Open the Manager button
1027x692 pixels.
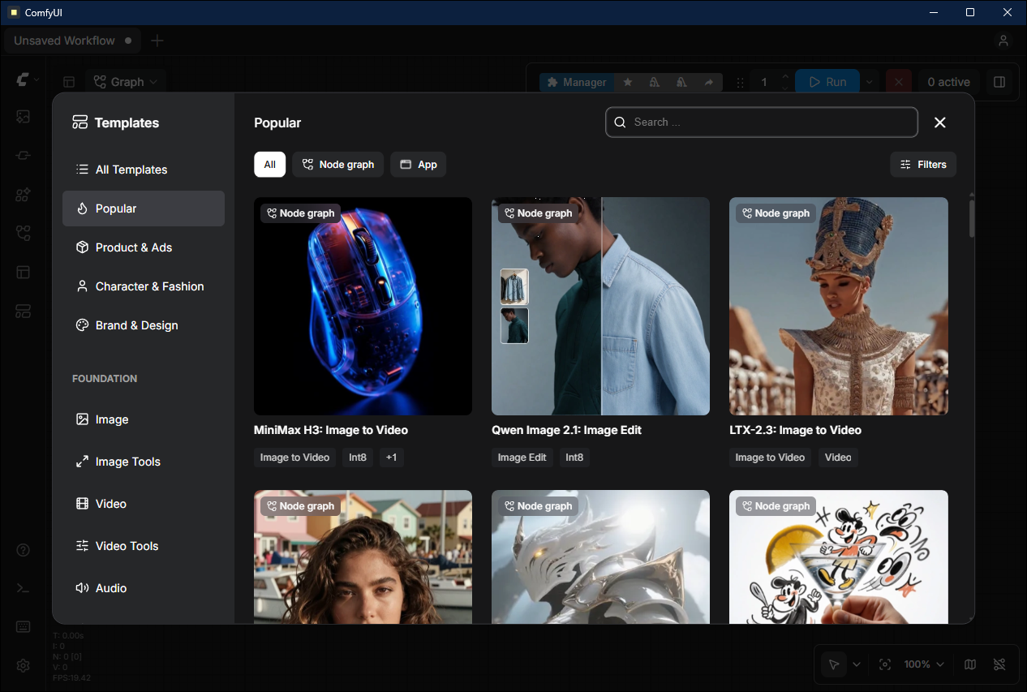576,82
